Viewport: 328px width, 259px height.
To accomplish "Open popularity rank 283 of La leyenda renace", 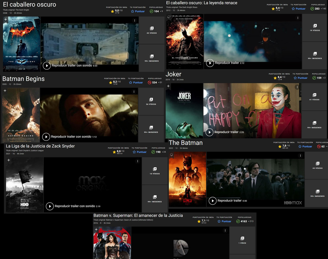I will point(318,9).
